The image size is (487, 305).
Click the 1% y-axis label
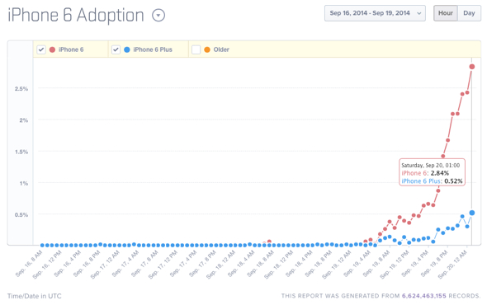coord(24,184)
